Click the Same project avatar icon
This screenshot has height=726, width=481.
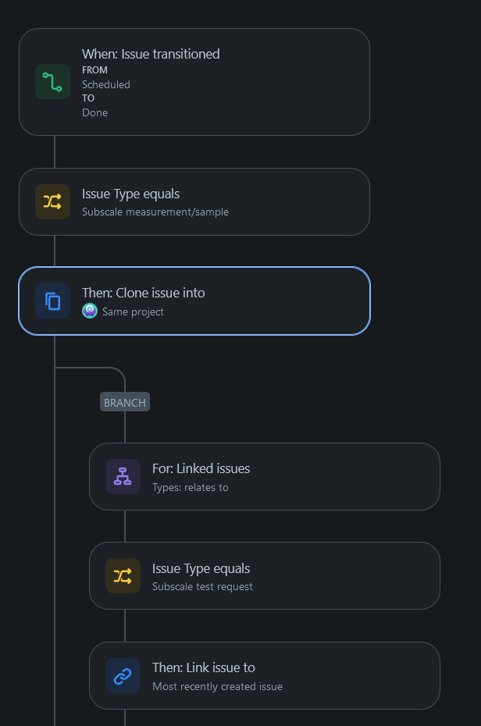(89, 311)
